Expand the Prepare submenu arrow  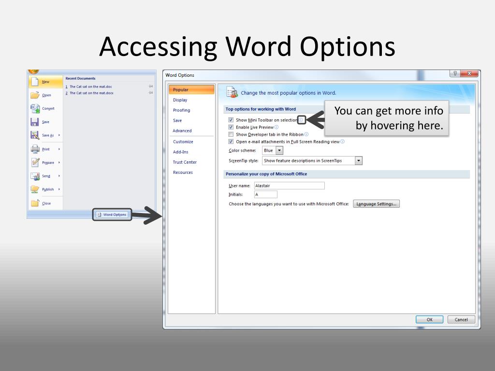59,162
